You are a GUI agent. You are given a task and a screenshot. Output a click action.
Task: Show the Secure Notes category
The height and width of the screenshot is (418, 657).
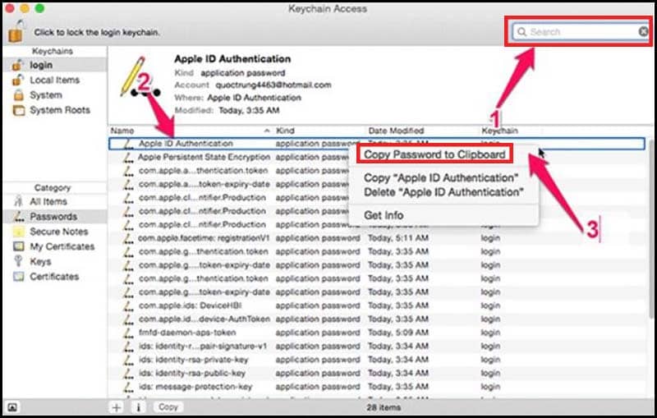point(59,232)
